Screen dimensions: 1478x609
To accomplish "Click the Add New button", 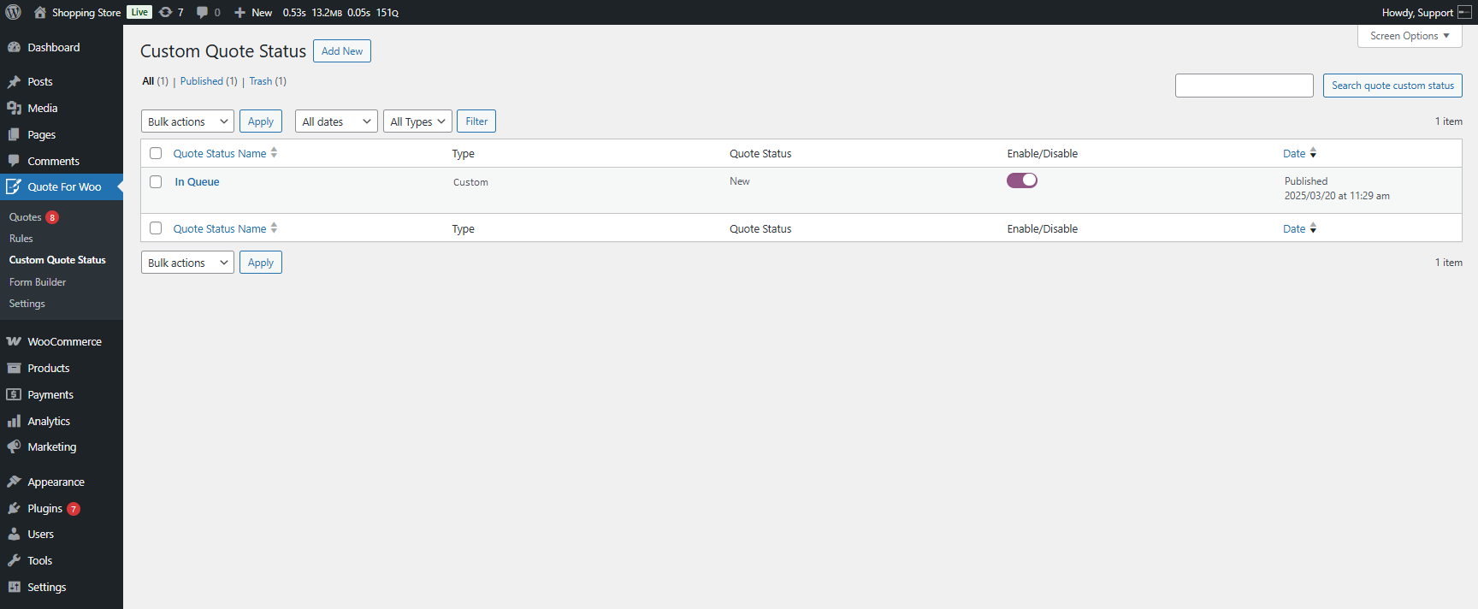I will click(x=342, y=51).
